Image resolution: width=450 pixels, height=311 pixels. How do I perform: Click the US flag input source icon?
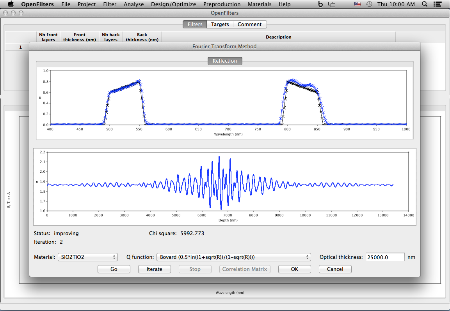click(357, 4)
